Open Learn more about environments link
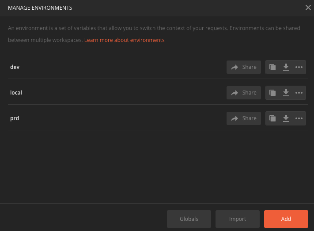Screen dimensions: 314x231 pyautogui.click(x=125, y=40)
